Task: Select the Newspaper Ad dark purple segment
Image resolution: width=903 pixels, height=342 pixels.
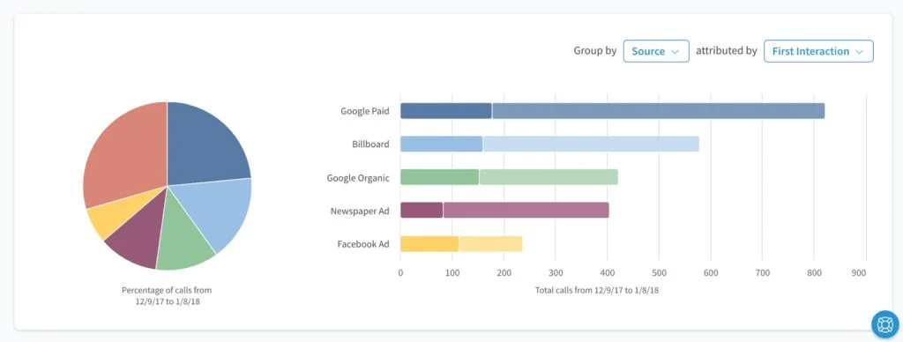Action: pos(422,210)
